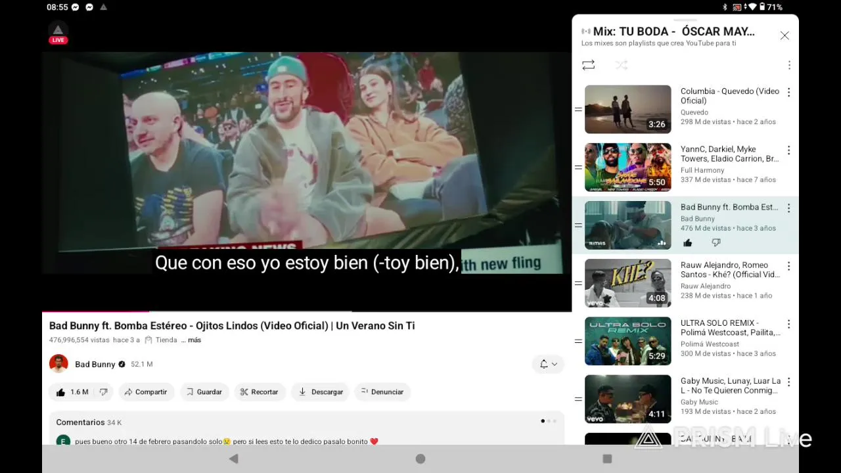Open options for YannC, Darkiel, Myke Towers video

point(789,150)
